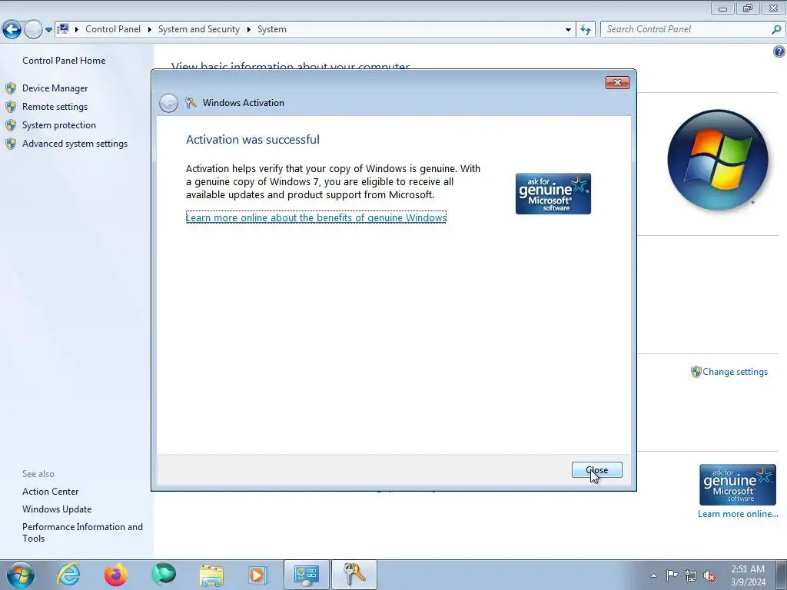Click the magnifier search icon
The height and width of the screenshot is (590, 787).
click(776, 30)
